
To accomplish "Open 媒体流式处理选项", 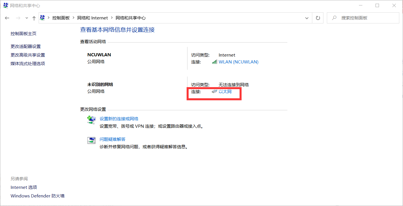I will point(28,63).
